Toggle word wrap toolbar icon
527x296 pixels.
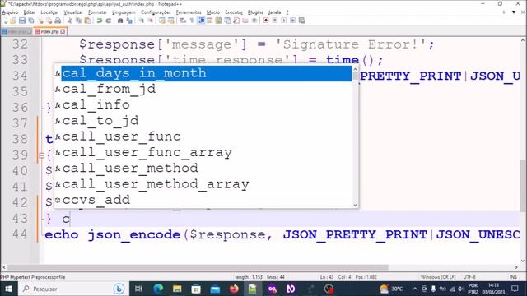pyautogui.click(x=183, y=21)
